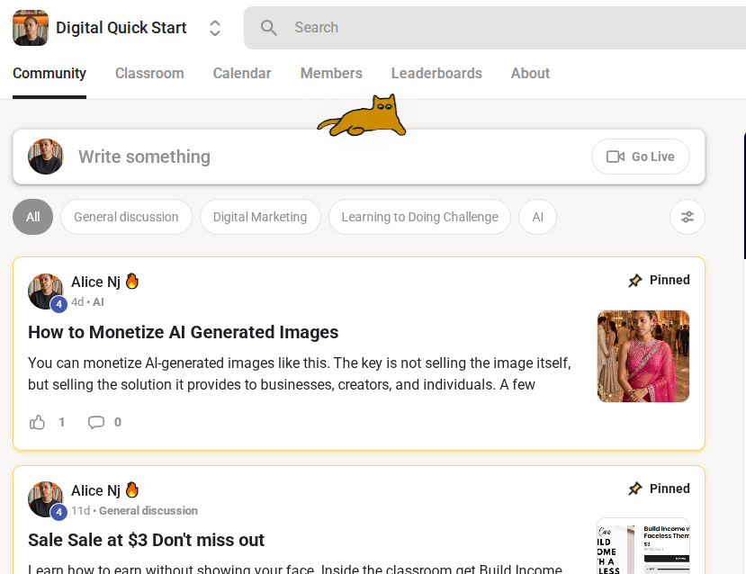Select the All category filter
Viewport: 746px width, 574px height.
[x=32, y=217]
